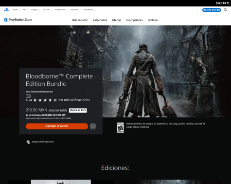
Task: Click the PlayStation Store text logo
Action: (20, 20)
